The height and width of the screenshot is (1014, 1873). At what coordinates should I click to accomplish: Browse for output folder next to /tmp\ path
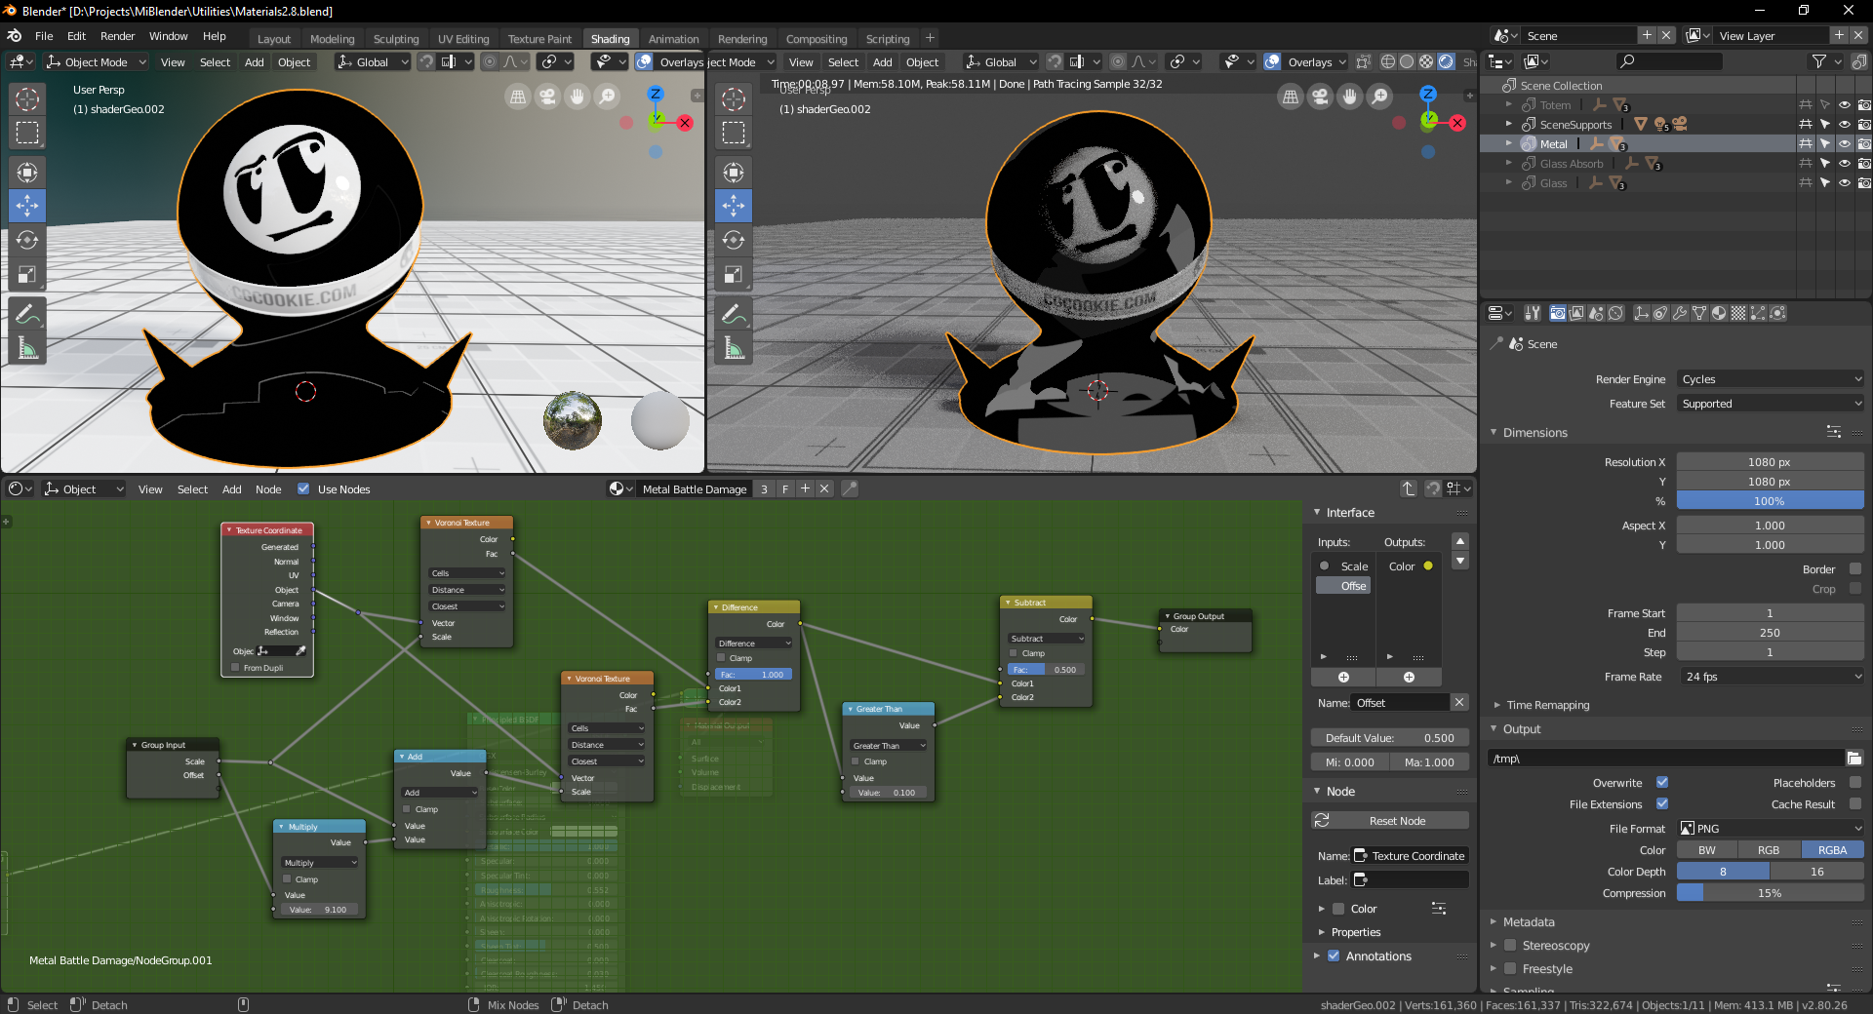[1854, 758]
